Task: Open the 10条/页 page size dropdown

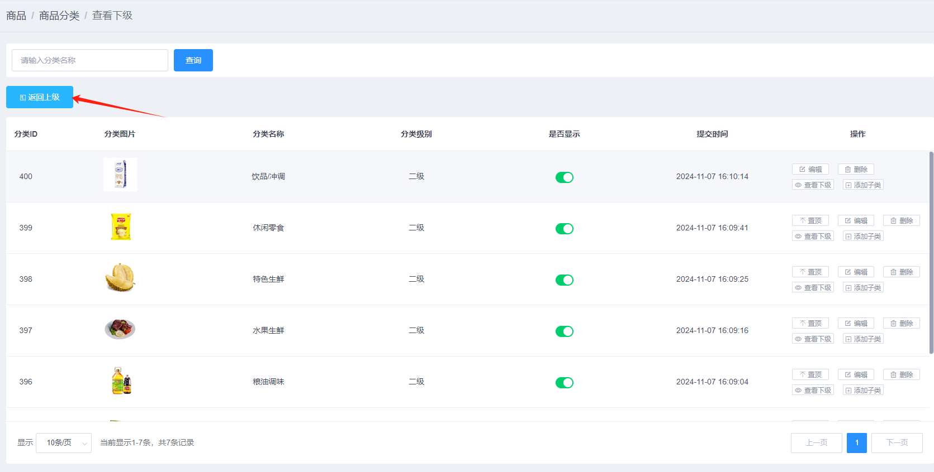Action: point(64,443)
